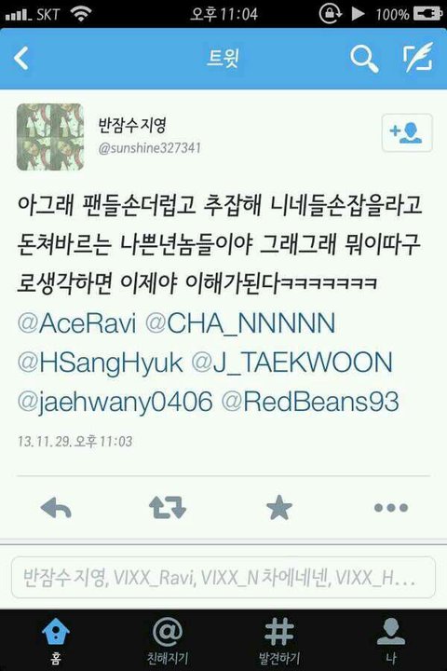The height and width of the screenshot is (671, 447).
Task: Switch to the 발견하기 discover tab
Action: (x=278, y=640)
